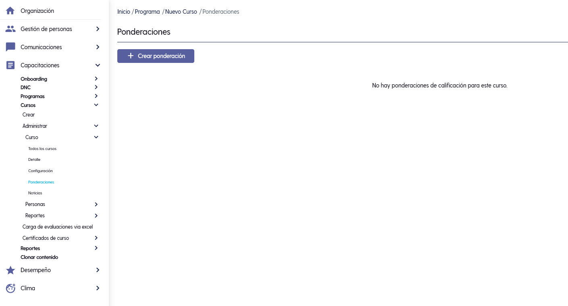Click the Capacitaciones document icon
Screen dimensions: 568x306
10,65
